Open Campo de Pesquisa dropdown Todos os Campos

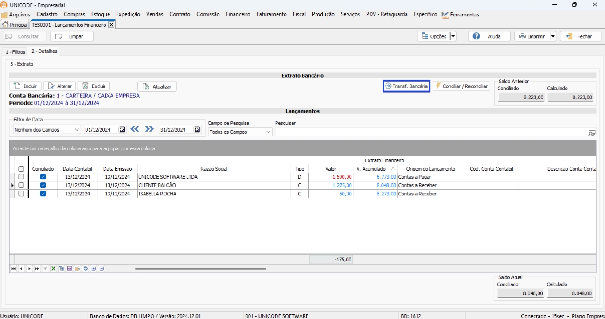pos(240,132)
